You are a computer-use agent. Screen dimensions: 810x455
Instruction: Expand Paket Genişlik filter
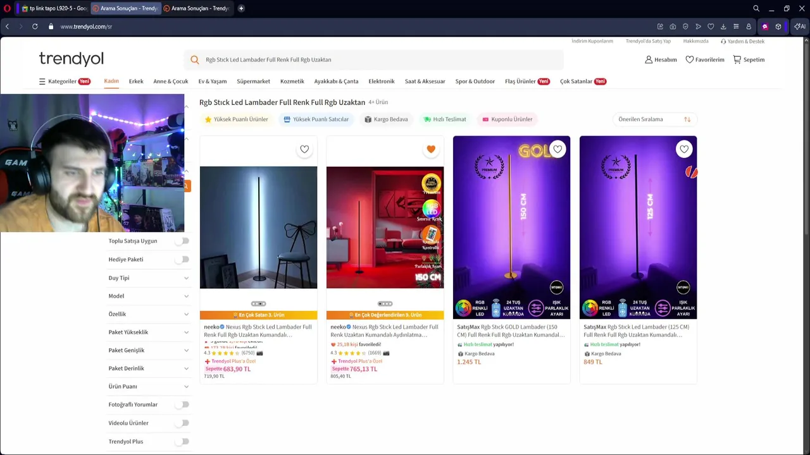[149, 350]
